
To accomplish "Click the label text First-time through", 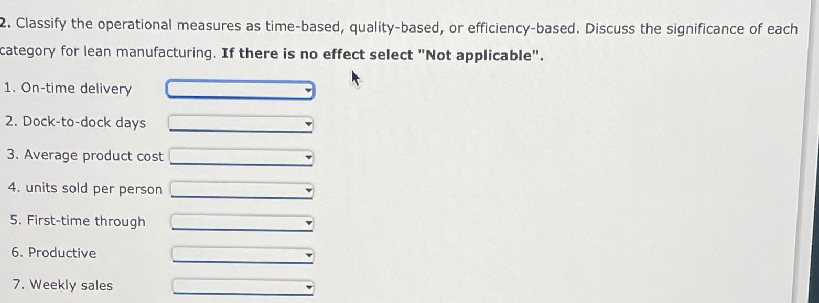I will pos(78,221).
